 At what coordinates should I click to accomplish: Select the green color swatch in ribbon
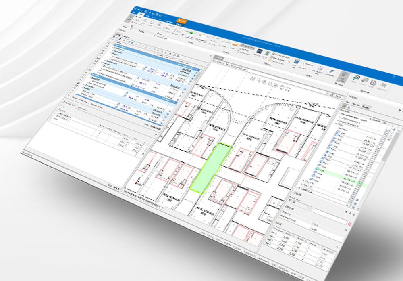(191, 32)
